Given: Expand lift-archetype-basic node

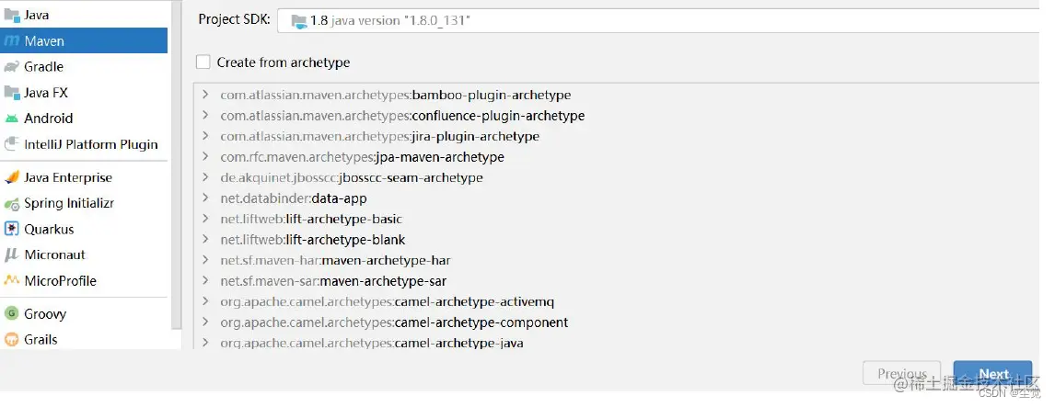Looking at the screenshot, I should 205,219.
